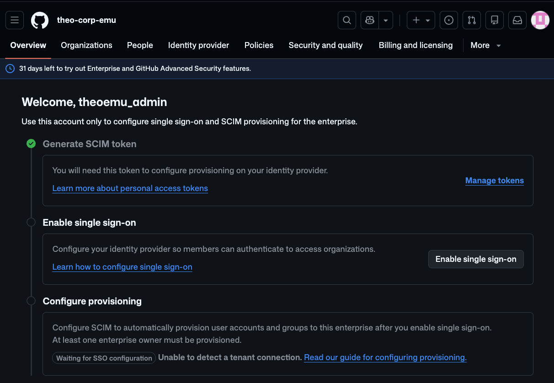
Task: Open the guide for configuring provisioning
Action: coord(385,357)
